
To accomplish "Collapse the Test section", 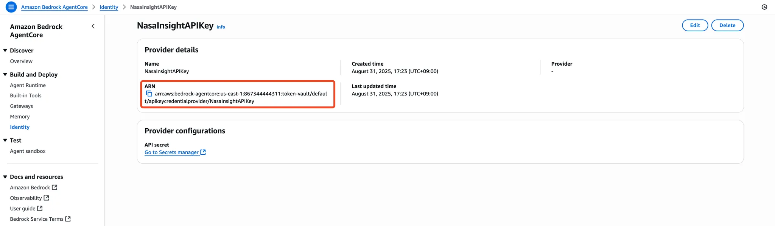I will tap(5, 140).
